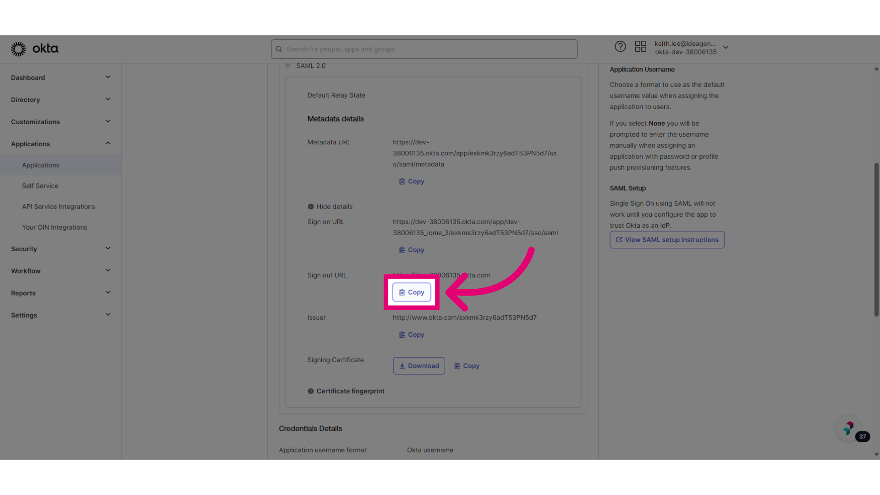Click the circle icon beside Certificate fingerprint

(311, 391)
